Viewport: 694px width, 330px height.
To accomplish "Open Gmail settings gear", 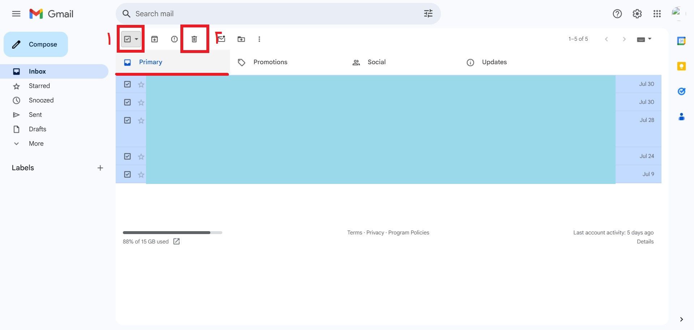I will click(637, 14).
